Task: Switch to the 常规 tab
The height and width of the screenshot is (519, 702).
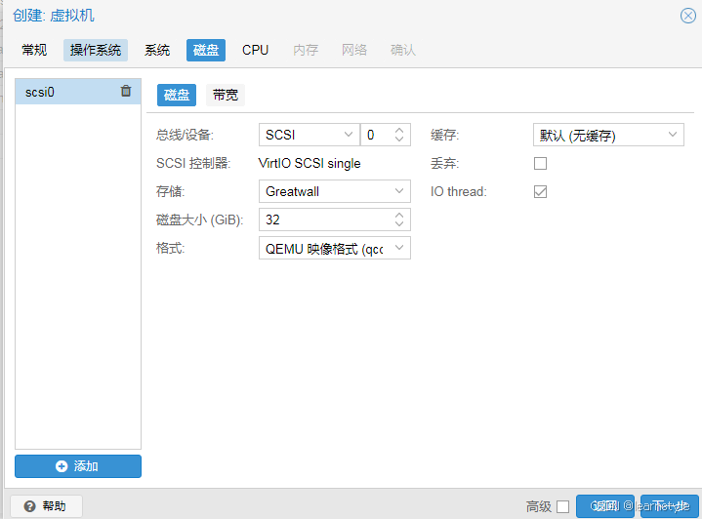Action: (x=34, y=50)
